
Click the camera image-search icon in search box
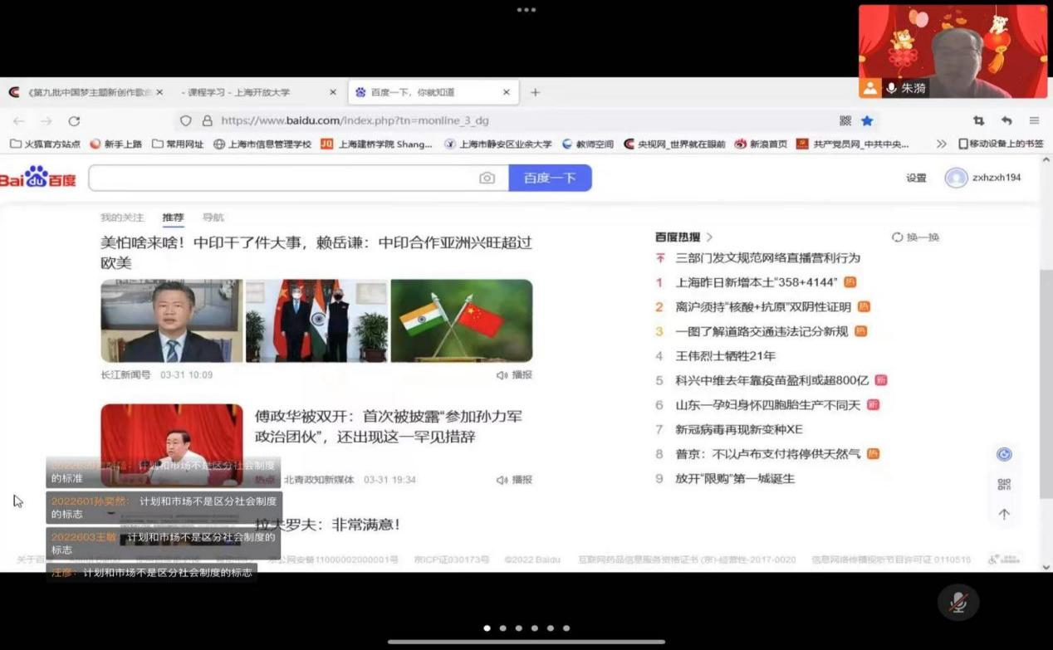487,178
